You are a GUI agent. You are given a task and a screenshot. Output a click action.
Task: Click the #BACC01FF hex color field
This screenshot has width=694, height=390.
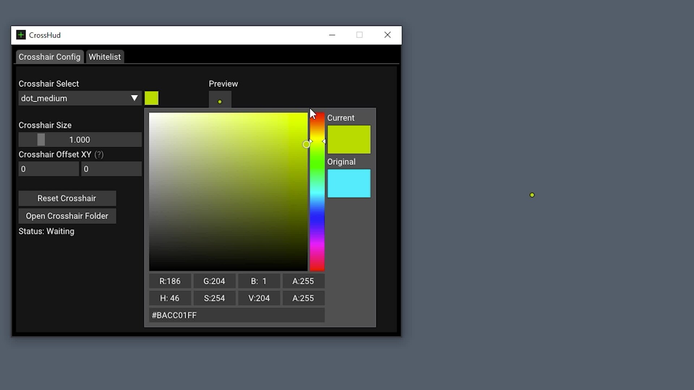pos(237,315)
